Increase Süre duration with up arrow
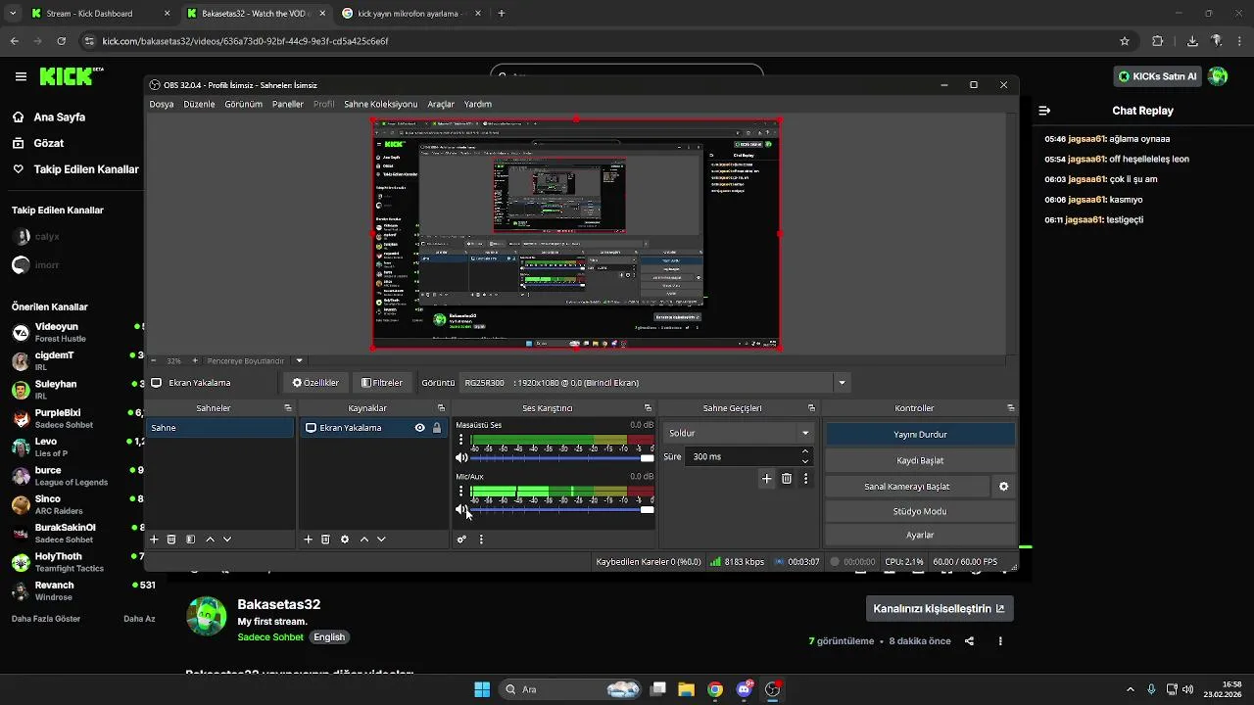Screen dimensions: 1254x705 click(x=805, y=451)
